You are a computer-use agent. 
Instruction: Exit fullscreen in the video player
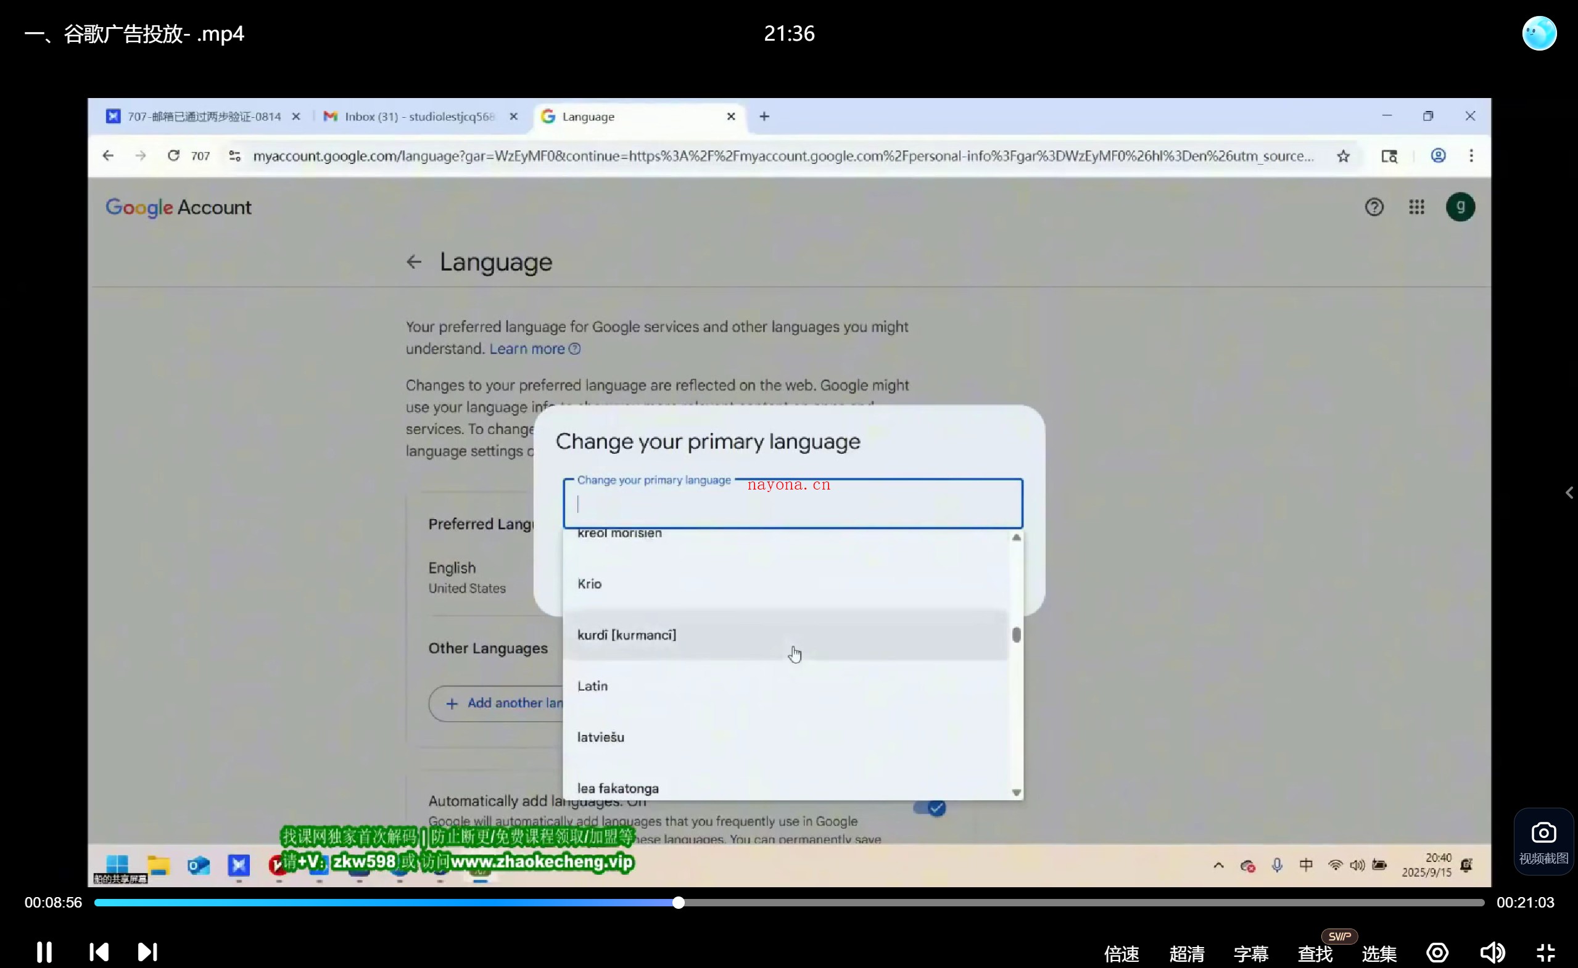coord(1546,953)
